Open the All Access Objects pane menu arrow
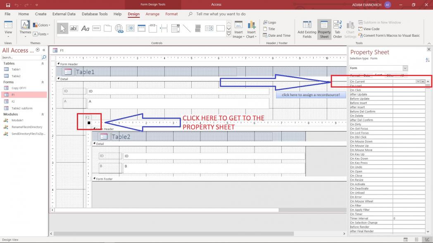 38,50
